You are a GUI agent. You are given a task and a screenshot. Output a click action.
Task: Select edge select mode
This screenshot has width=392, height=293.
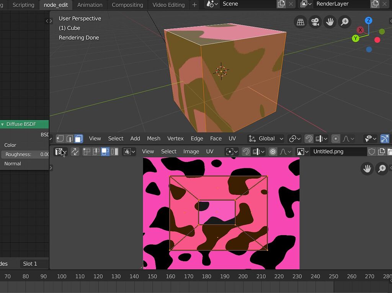[x=70, y=139]
